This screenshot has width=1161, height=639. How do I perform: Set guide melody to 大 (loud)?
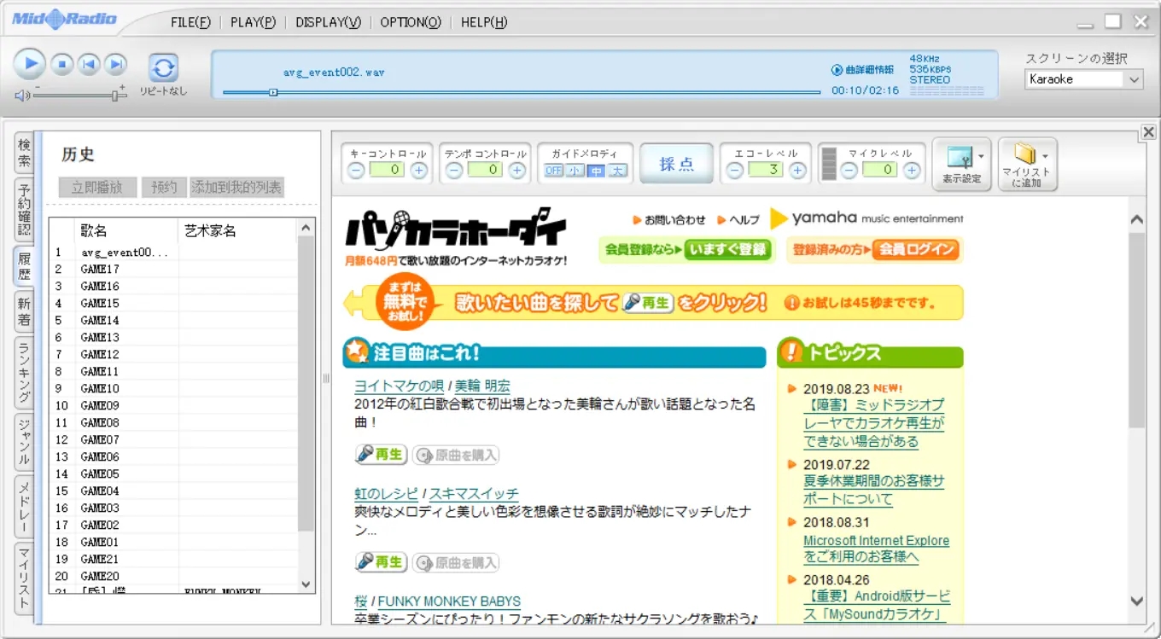click(618, 171)
